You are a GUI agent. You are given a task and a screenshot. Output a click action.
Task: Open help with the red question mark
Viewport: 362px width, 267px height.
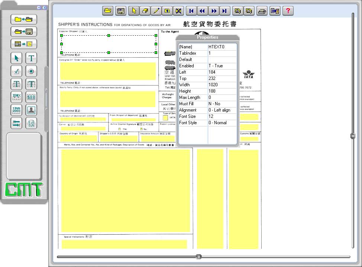(288, 11)
